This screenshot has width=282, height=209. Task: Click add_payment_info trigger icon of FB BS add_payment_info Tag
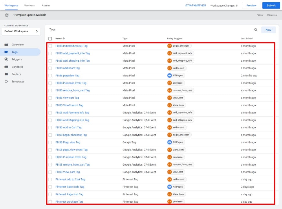(169, 53)
